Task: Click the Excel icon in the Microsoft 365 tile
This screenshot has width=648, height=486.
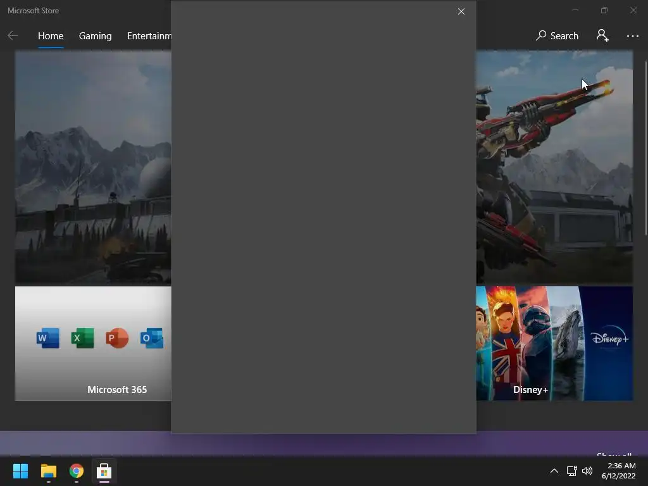Action: click(x=83, y=338)
